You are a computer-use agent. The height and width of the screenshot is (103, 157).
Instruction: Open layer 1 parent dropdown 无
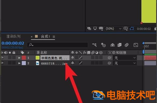(x=125, y=58)
